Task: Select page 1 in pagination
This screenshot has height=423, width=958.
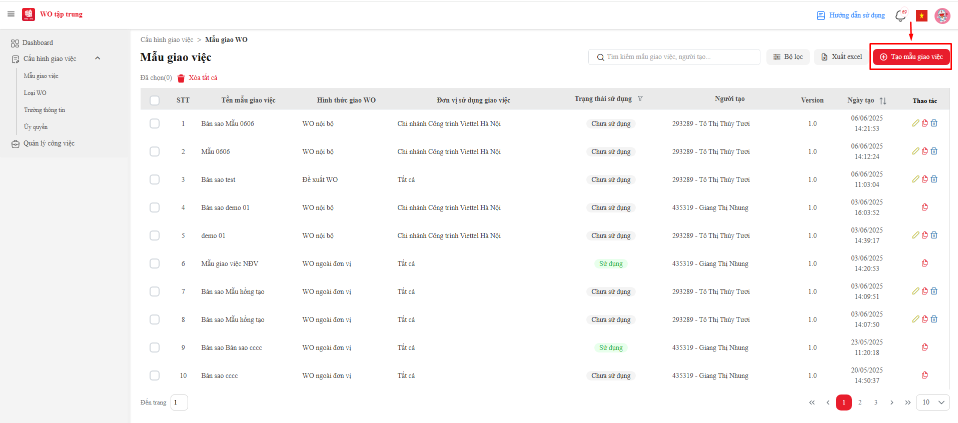Action: point(844,402)
